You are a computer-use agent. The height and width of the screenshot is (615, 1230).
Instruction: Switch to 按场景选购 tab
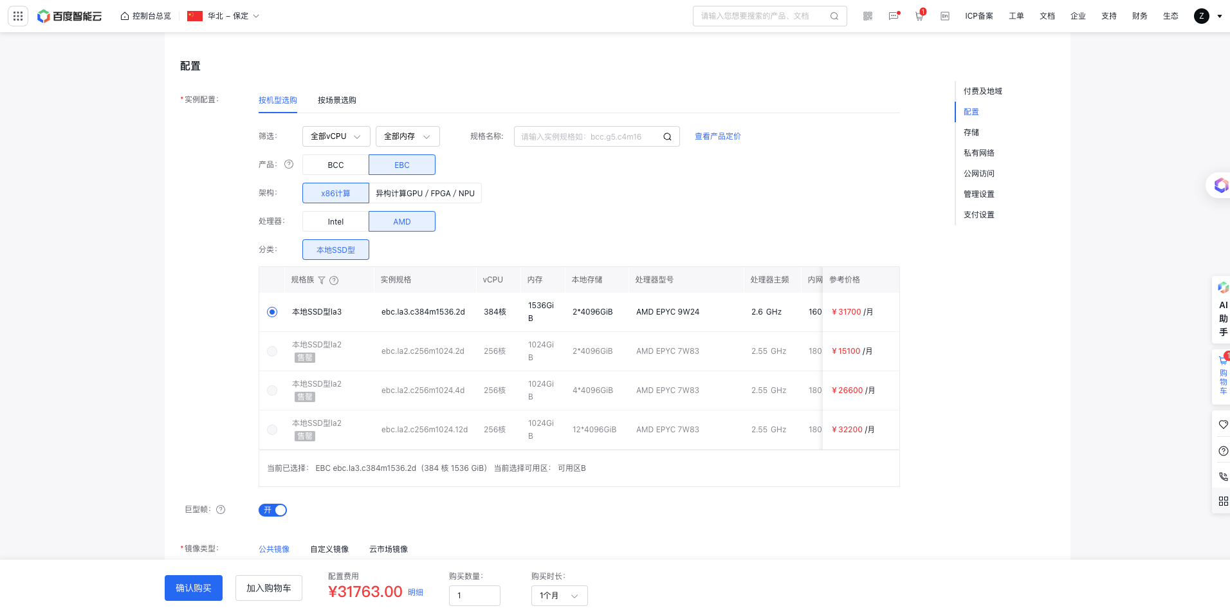[337, 100]
